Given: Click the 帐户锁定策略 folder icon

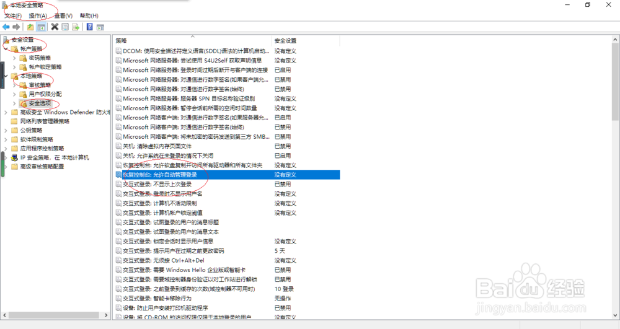Looking at the screenshot, I should click(x=24, y=67).
